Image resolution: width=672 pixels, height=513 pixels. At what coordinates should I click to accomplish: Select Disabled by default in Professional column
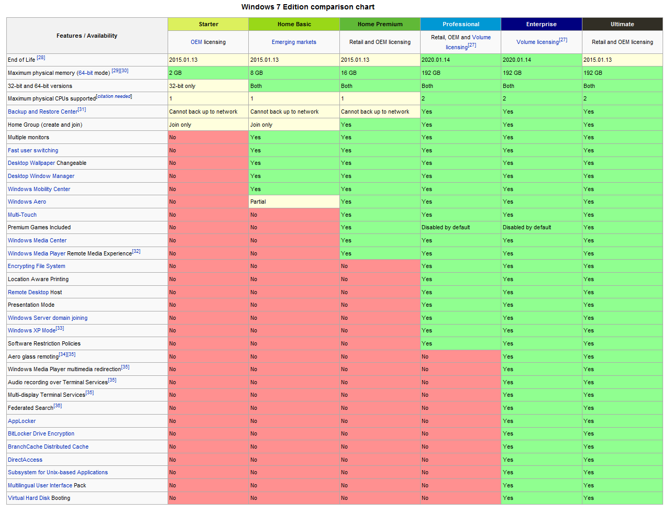(x=461, y=227)
